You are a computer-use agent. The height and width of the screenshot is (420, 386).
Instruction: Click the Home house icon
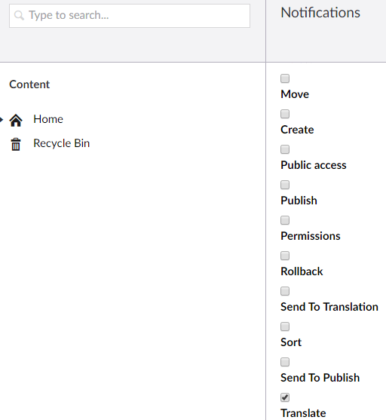(16, 120)
